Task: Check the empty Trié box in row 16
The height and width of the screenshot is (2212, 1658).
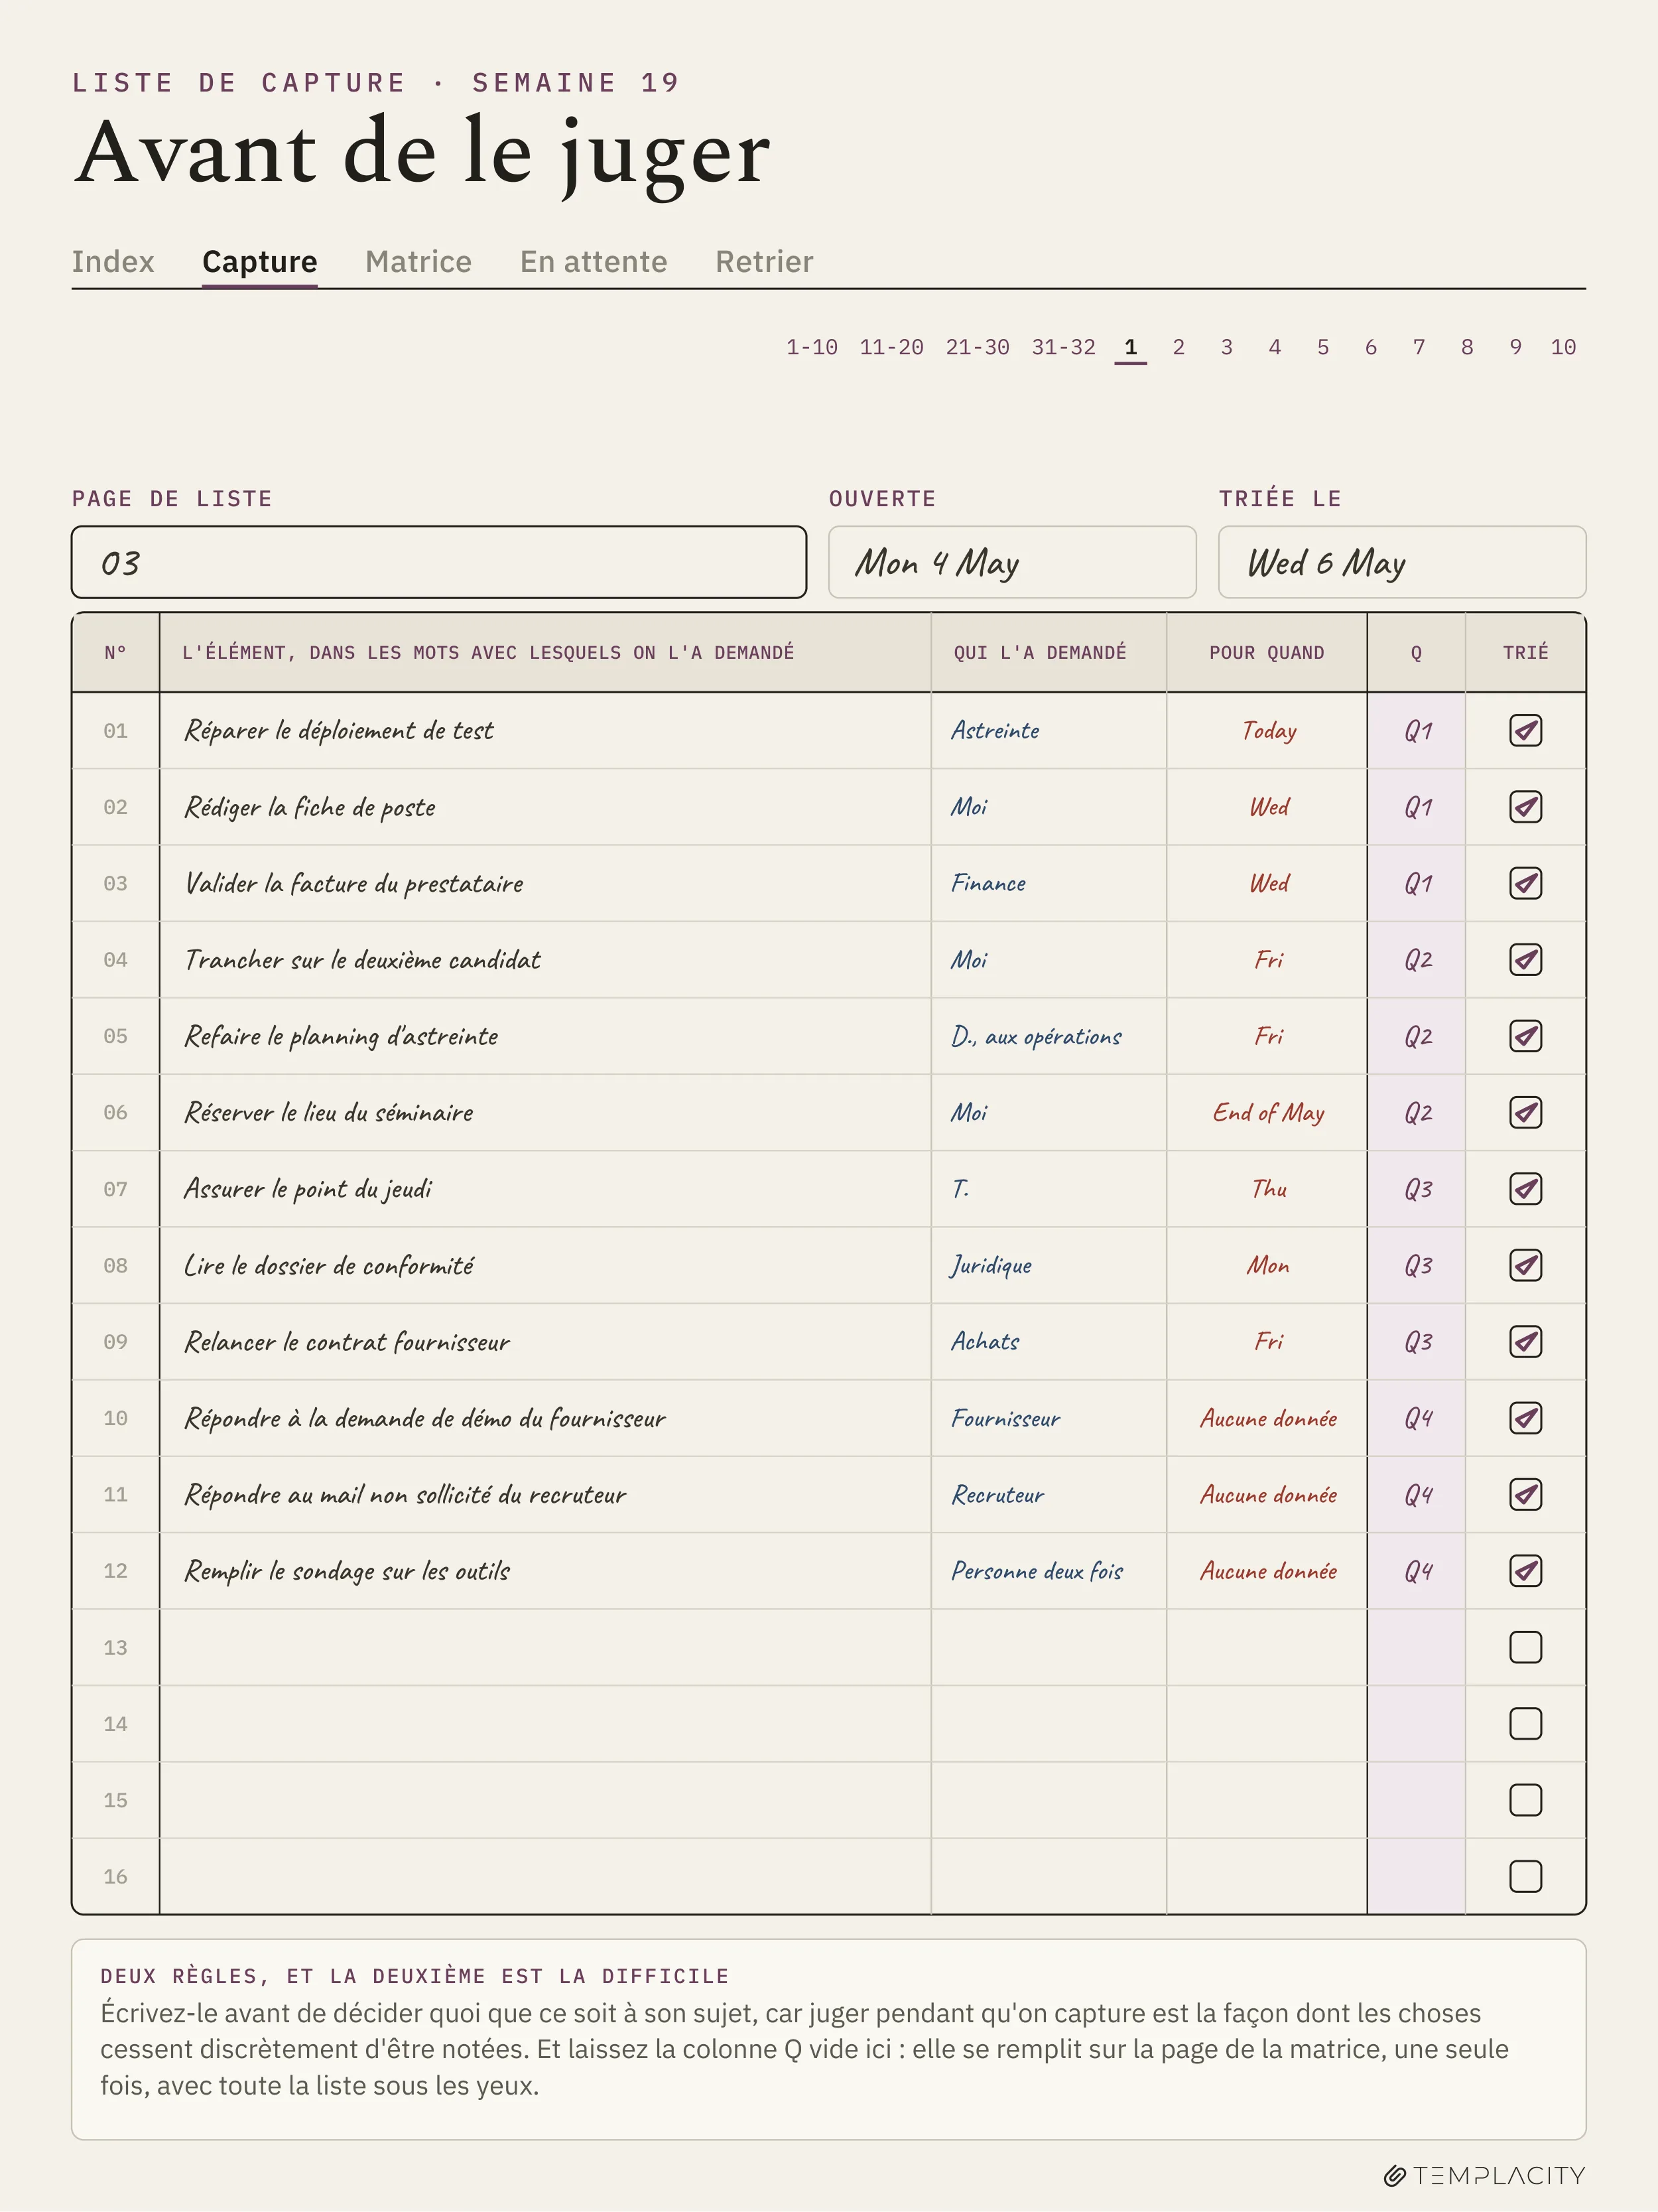Action: (1525, 1876)
